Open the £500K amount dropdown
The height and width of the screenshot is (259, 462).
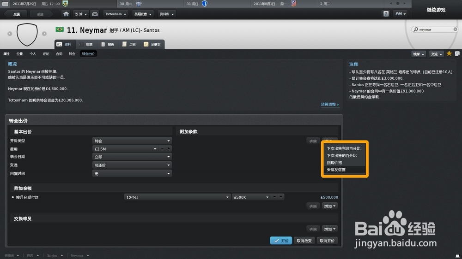pyautogui.click(x=251, y=197)
